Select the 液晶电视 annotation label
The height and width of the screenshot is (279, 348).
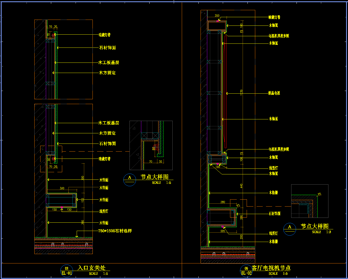coord(274,93)
